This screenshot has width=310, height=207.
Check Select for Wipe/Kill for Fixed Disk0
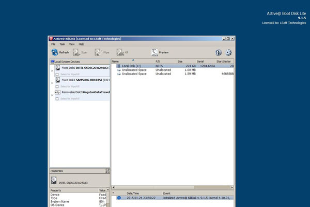(57, 75)
